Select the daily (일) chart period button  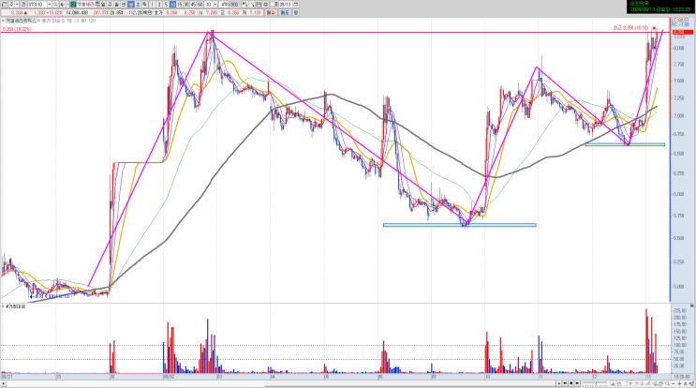pyautogui.click(x=103, y=4)
